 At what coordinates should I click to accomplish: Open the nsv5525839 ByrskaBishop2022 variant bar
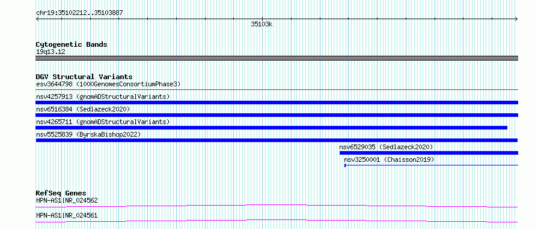point(277,140)
